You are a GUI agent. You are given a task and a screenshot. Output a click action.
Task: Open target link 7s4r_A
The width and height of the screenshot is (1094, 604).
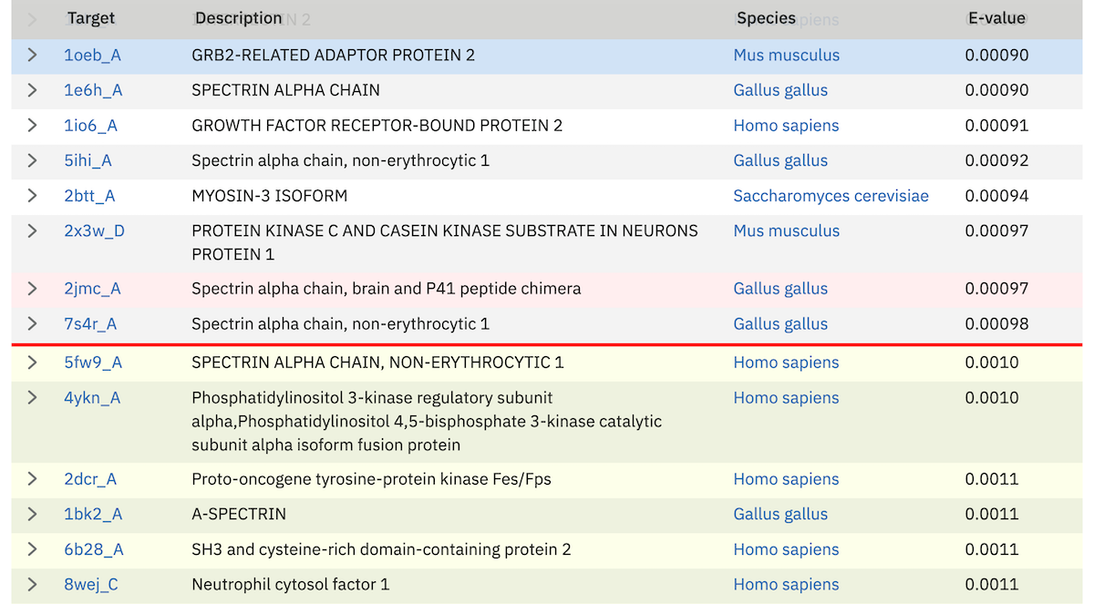click(x=90, y=323)
